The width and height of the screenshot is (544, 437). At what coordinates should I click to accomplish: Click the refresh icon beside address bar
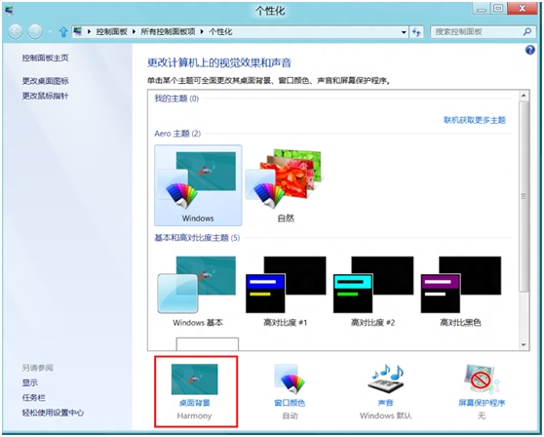click(416, 32)
